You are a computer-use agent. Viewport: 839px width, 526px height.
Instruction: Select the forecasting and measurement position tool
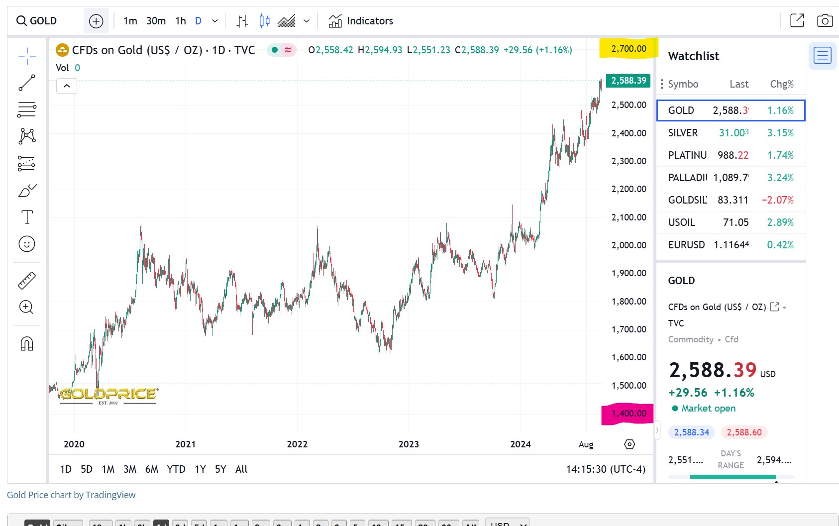pyautogui.click(x=27, y=163)
